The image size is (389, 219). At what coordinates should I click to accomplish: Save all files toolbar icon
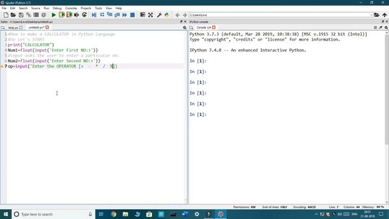(x=29, y=15)
